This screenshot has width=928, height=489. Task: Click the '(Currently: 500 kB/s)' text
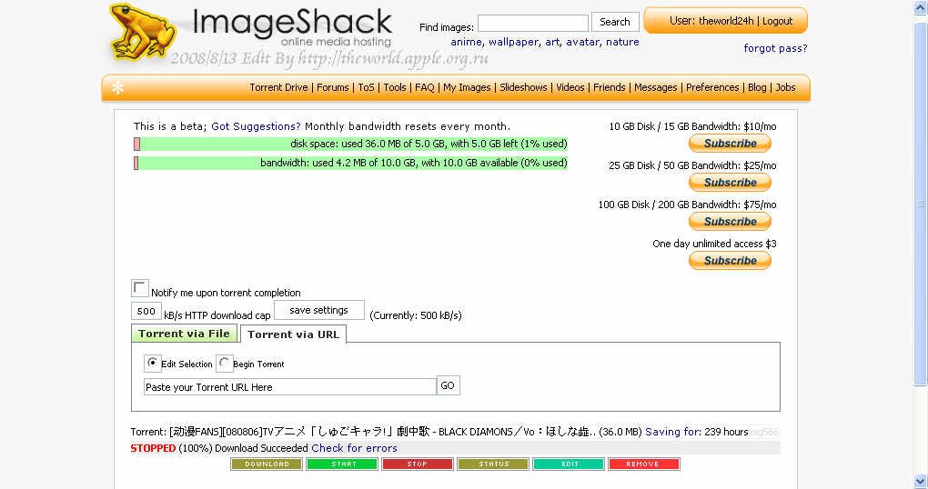pos(416,315)
